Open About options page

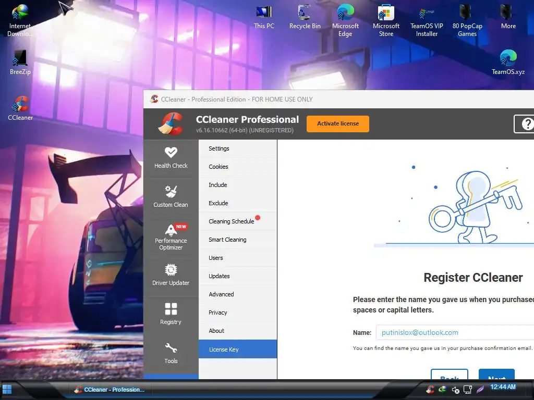pyautogui.click(x=238, y=331)
